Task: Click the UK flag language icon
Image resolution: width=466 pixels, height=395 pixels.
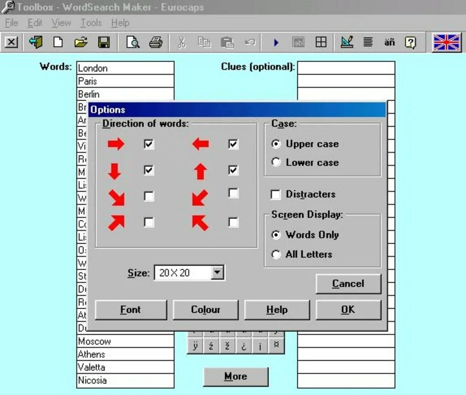Action: pos(446,42)
